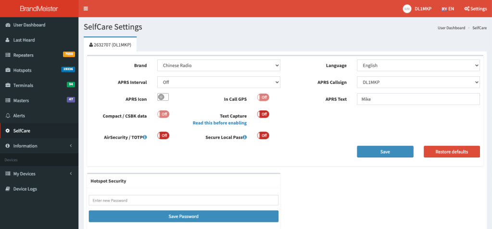Click the AirSecurity / TOTP info icon
The width and height of the screenshot is (492, 229).
click(x=145, y=137)
